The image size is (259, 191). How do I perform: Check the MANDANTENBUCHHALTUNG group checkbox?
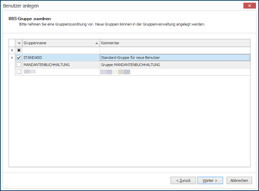pyautogui.click(x=19, y=64)
